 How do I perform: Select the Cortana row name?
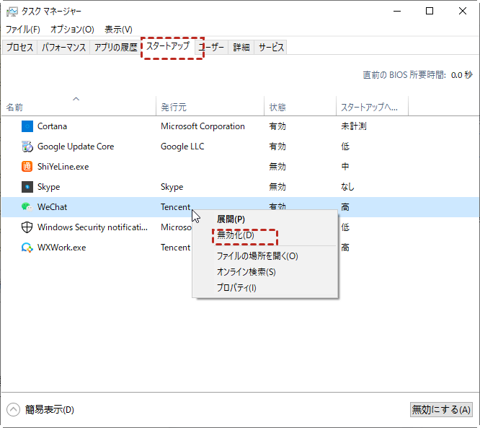(52, 126)
